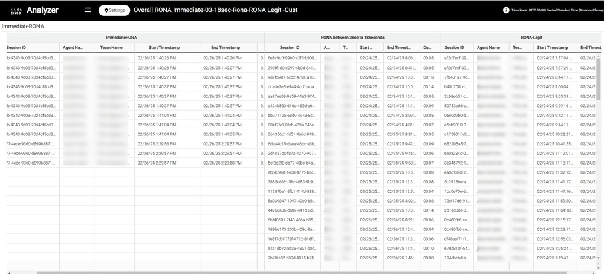The width and height of the screenshot is (604, 274).
Task: Select session ID c424b583-616c-463d-a6
Action: pos(291,106)
